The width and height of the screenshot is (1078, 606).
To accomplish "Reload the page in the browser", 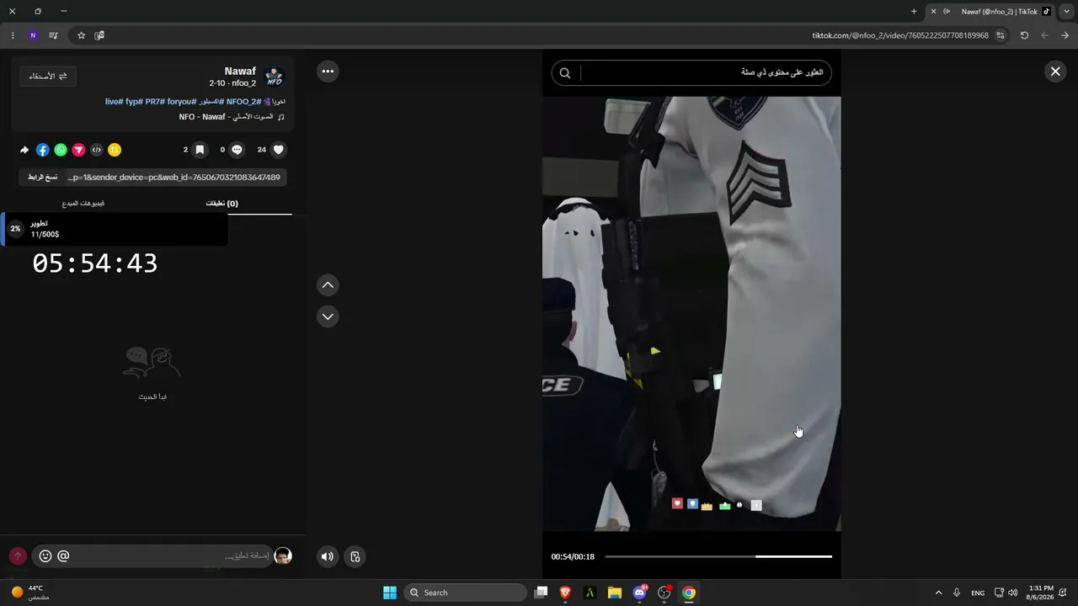I will pyautogui.click(x=1024, y=35).
